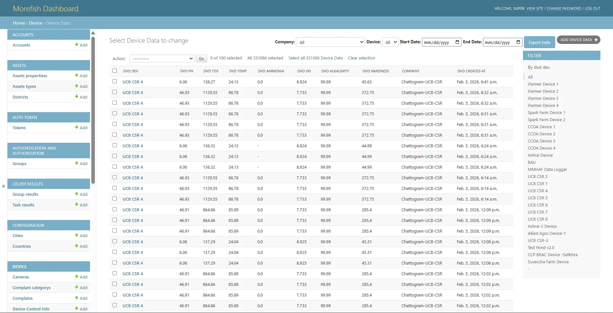Select first row dated 6:24 a.m. checkbox
Screen dimensions: 613x313
(115, 145)
